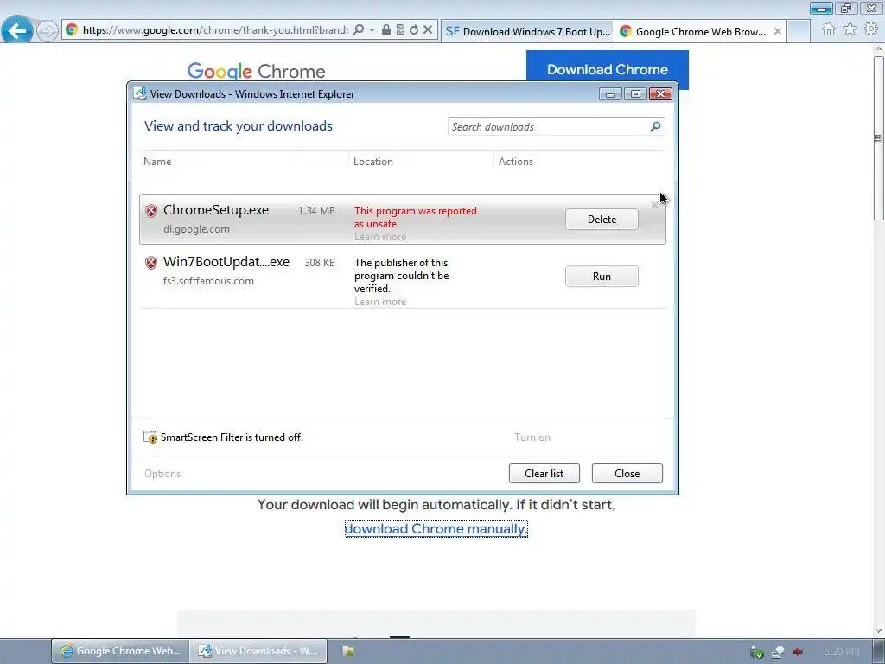Open the Tools gear icon
Screen dimensions: 885x664
[x=871, y=29]
